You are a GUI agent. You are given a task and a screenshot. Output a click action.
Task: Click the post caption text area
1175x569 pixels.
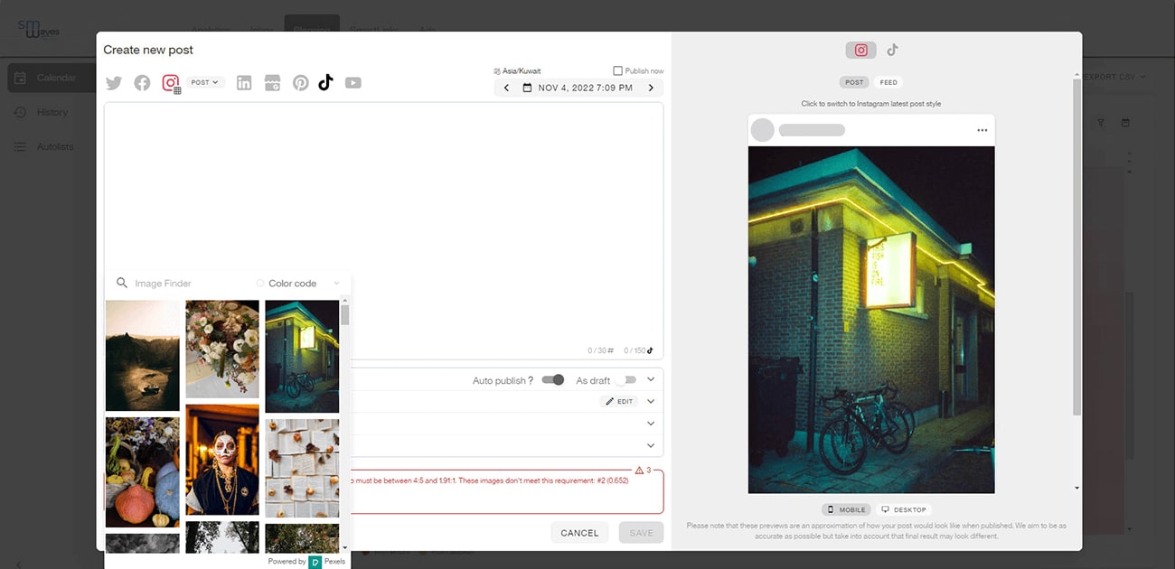[x=383, y=230]
